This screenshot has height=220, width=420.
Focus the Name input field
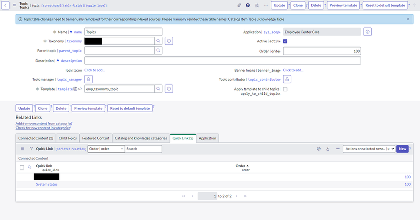[123, 32]
